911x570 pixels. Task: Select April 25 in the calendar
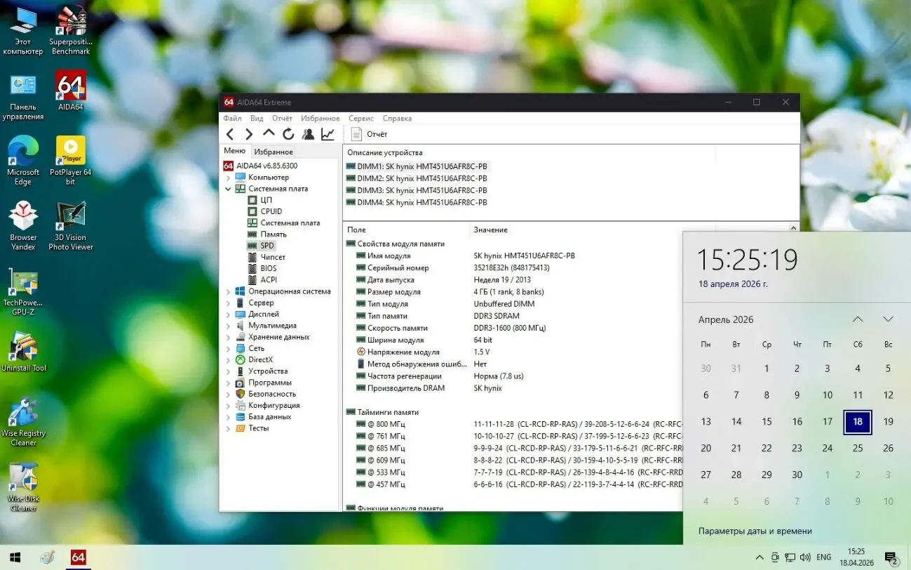click(x=858, y=448)
